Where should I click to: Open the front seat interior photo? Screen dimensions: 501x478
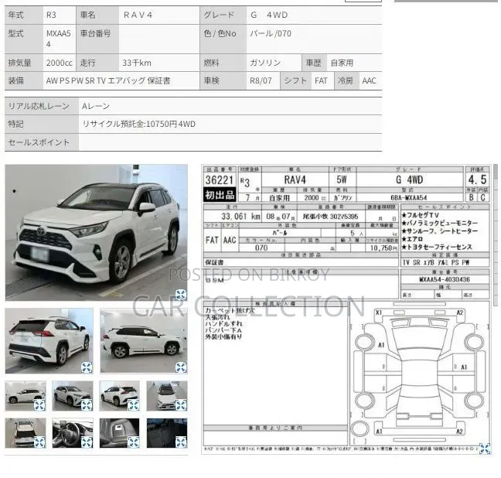pyautogui.click(x=120, y=433)
